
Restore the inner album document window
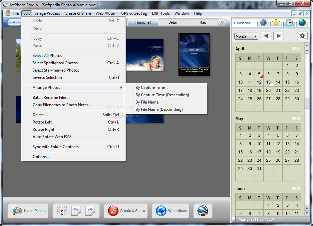click(301, 13)
